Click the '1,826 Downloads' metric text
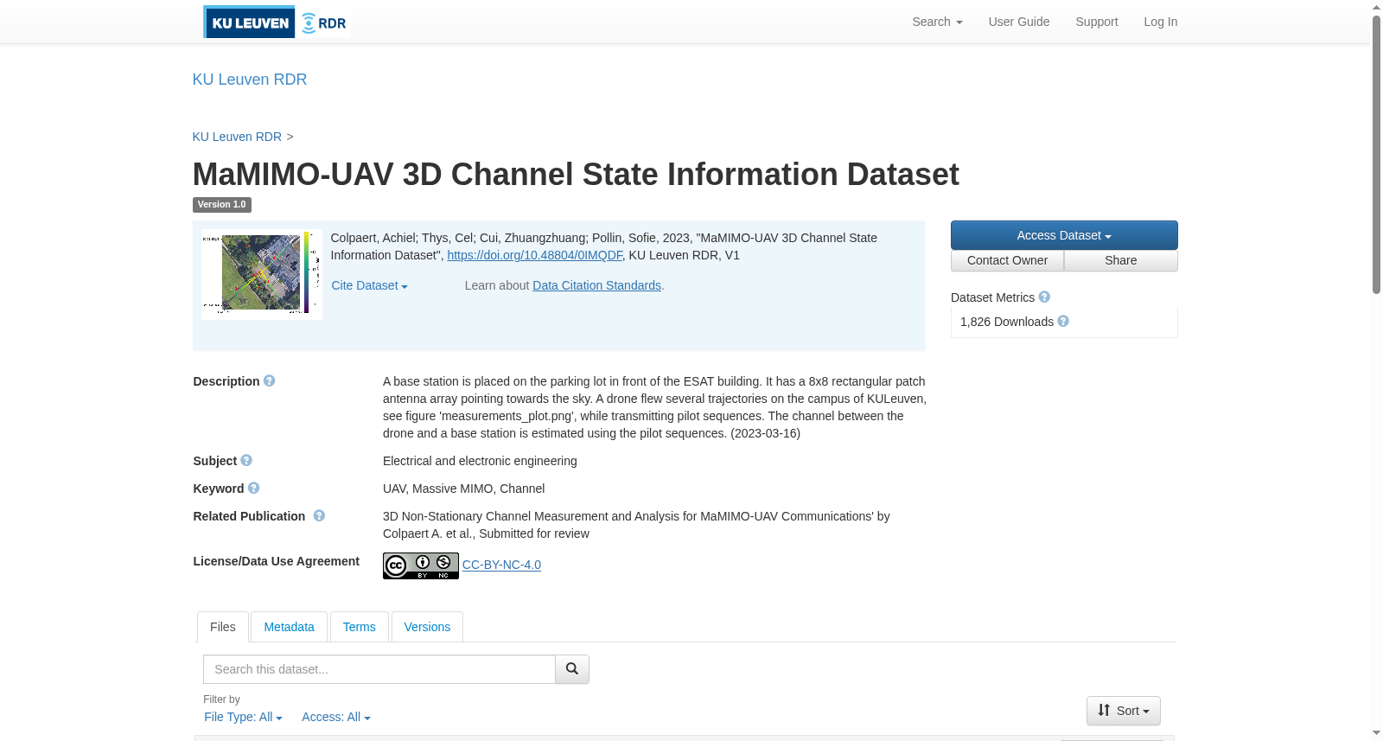The image size is (1383, 741). 1007,322
